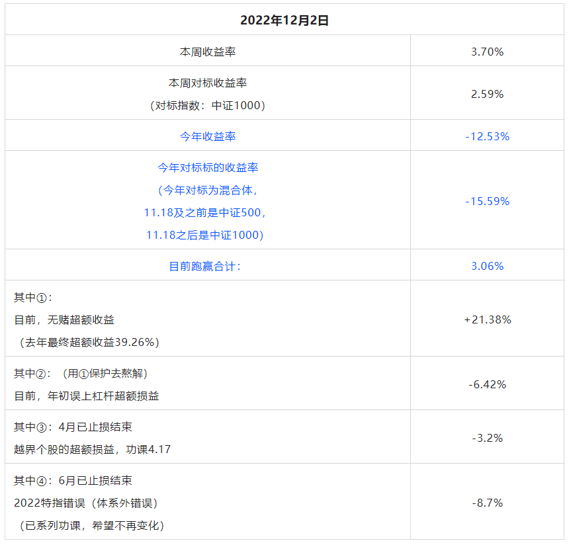The height and width of the screenshot is (547, 571).
Task: Select the 本周收益率 label cell
Action: [x=208, y=51]
